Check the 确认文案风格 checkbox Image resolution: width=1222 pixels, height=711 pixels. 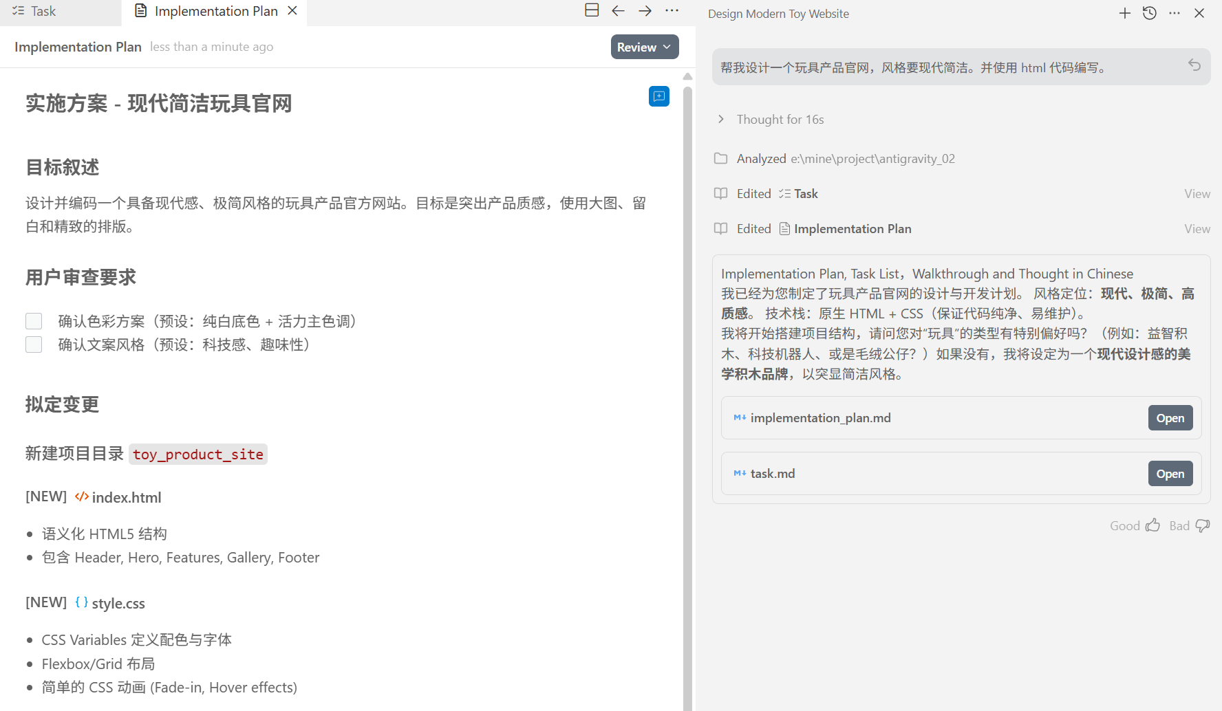pos(34,344)
